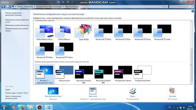This screenshot has height=110, width=196.
Task: Select Windows 7 упрощенный стиль theme
Action: (x=45, y=75)
